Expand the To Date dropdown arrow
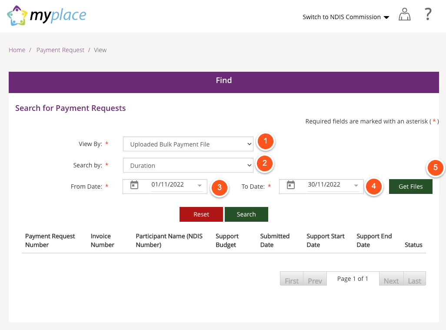446x330 pixels. (356, 186)
